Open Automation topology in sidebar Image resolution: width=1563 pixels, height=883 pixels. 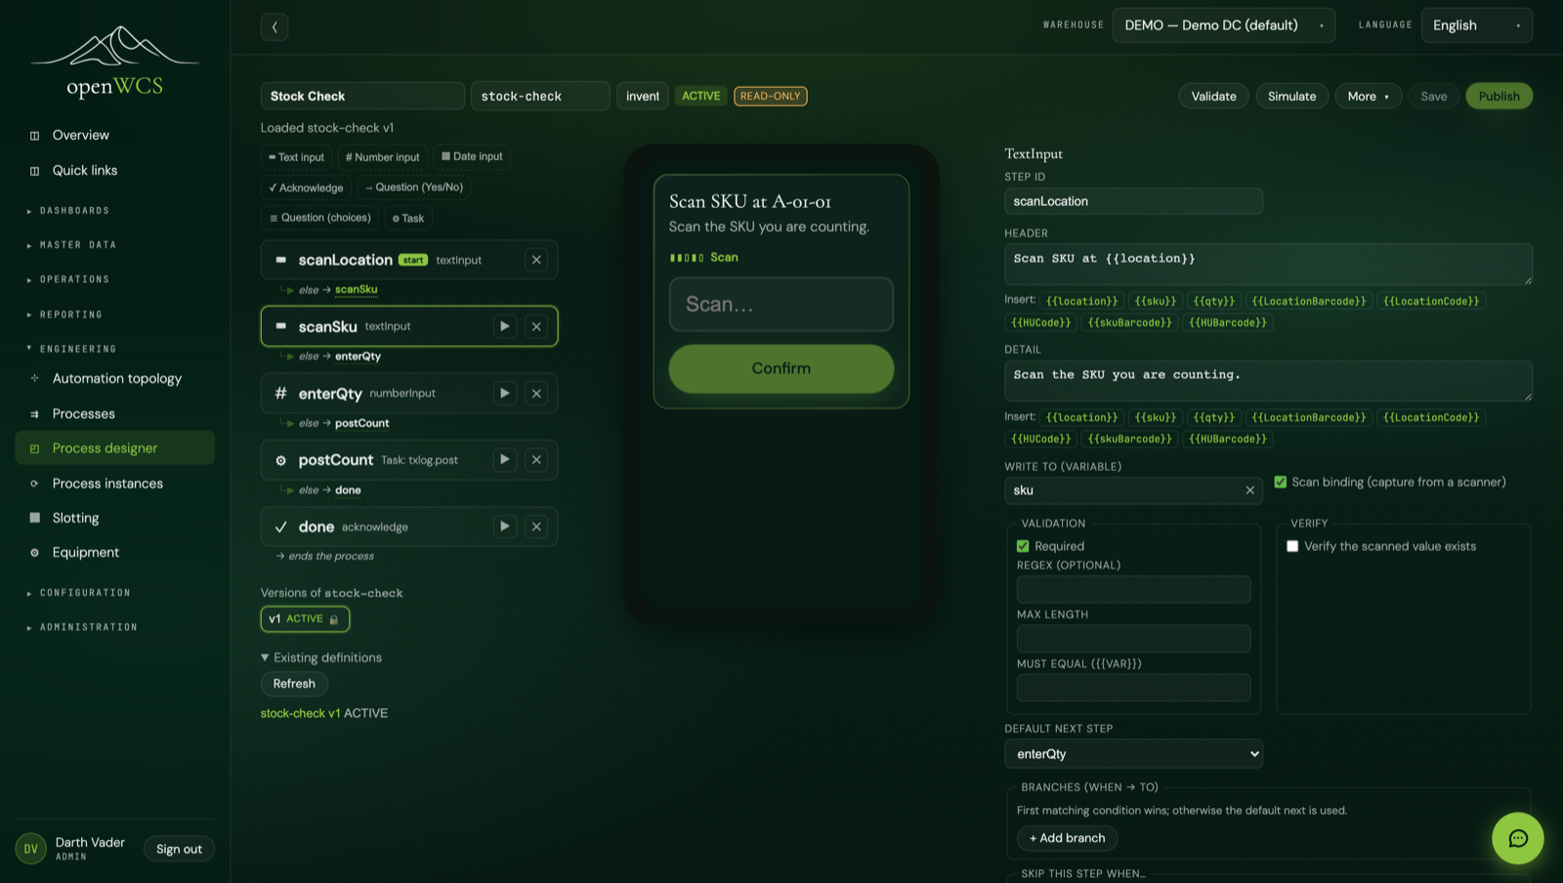pos(115,378)
